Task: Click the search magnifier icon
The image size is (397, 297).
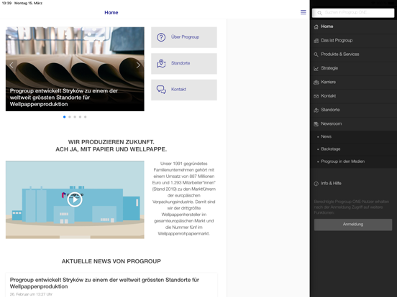Action: (x=319, y=13)
